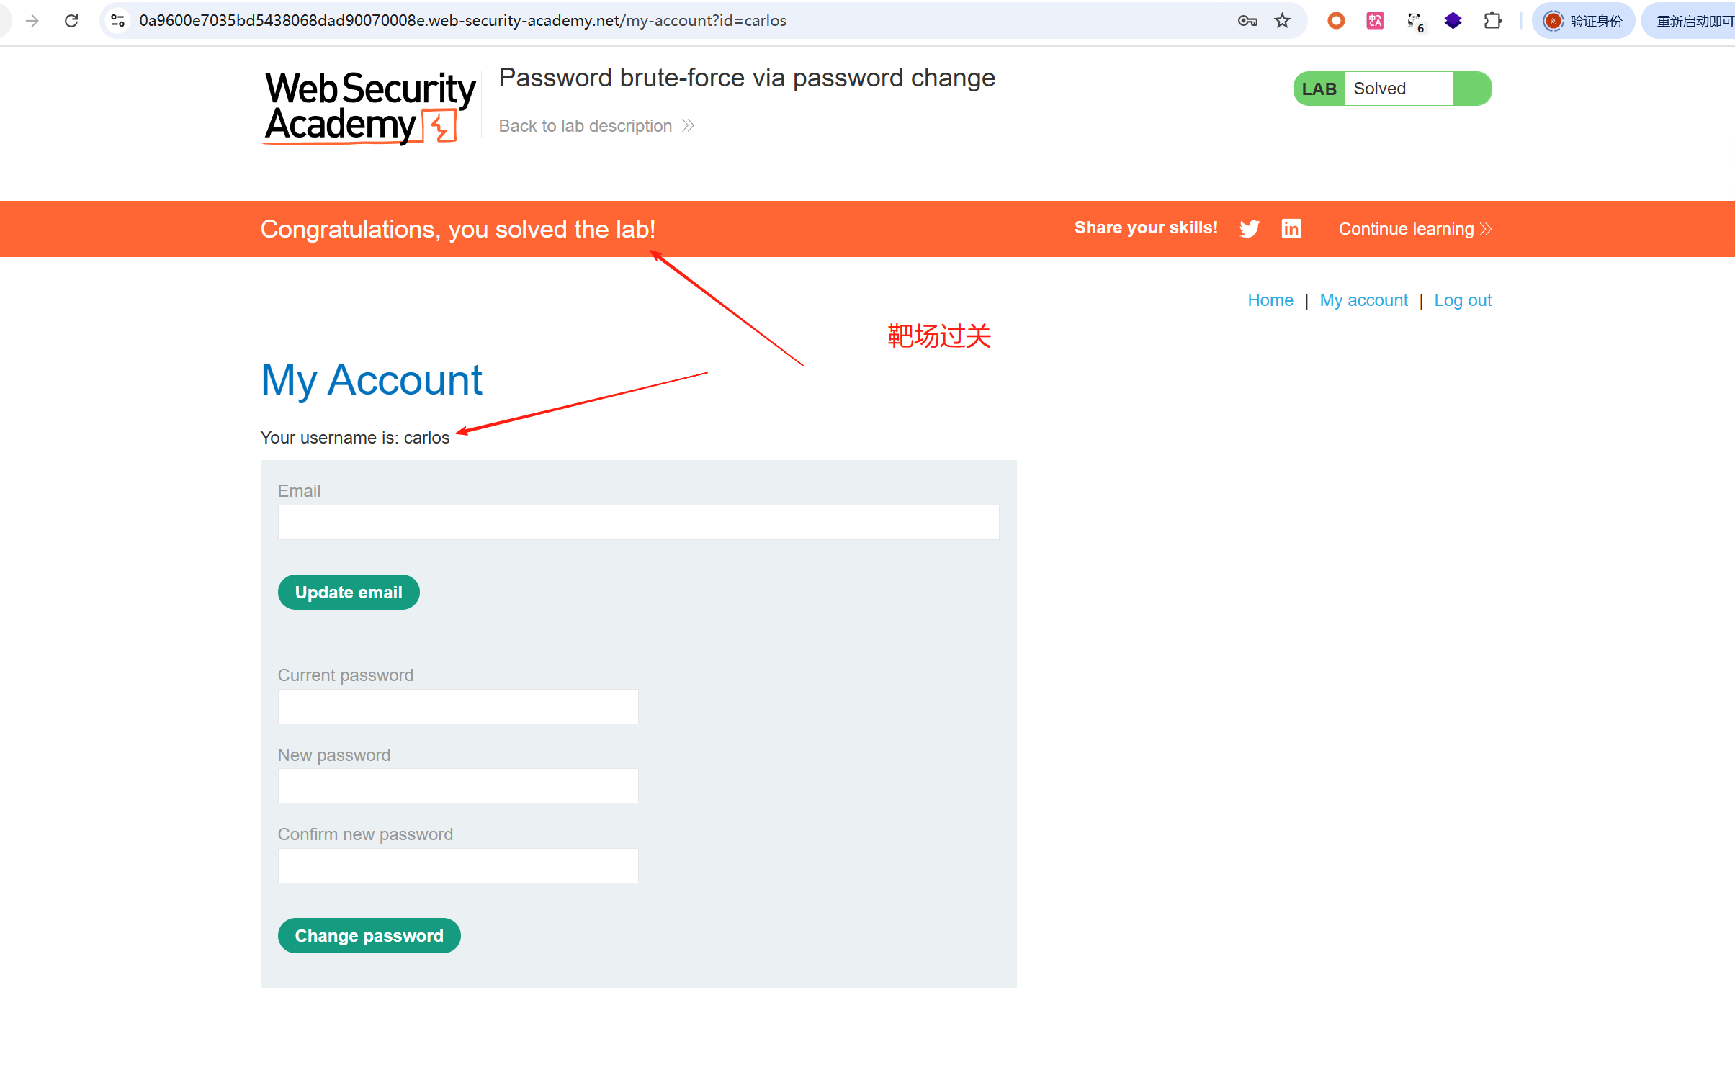Focus the Email input field

638,522
